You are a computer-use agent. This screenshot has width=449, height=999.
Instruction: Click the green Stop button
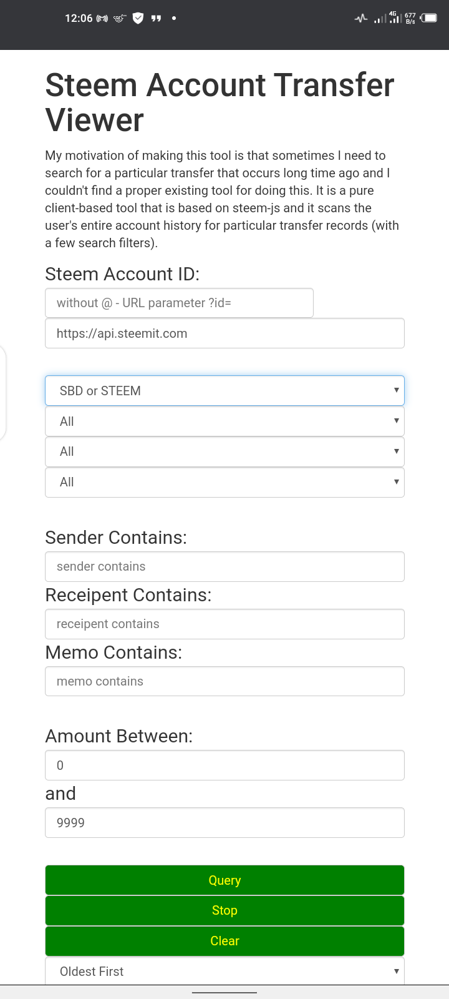[x=224, y=910]
